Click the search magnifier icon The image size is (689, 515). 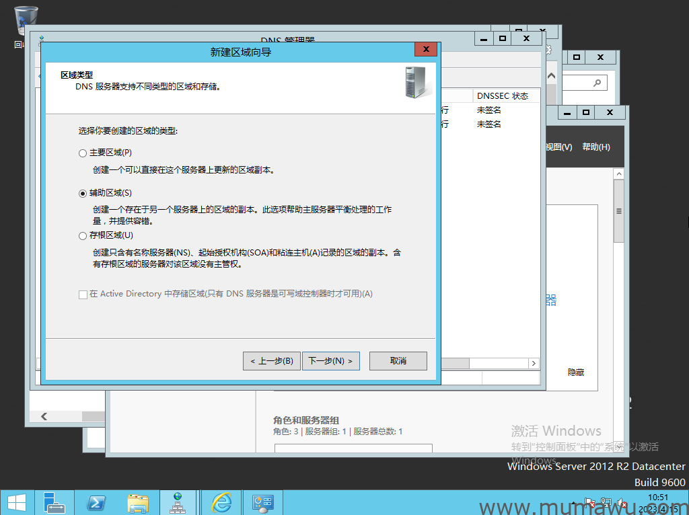(597, 83)
